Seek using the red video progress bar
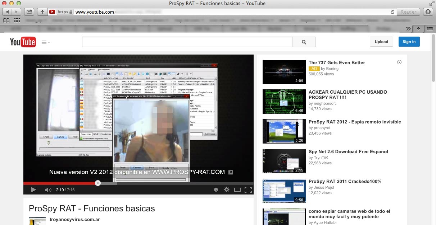This screenshot has width=436, height=225. (x=60, y=183)
